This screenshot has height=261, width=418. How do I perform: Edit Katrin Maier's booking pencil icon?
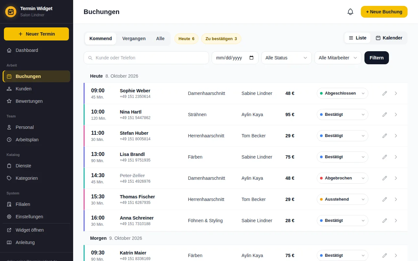tap(385, 255)
